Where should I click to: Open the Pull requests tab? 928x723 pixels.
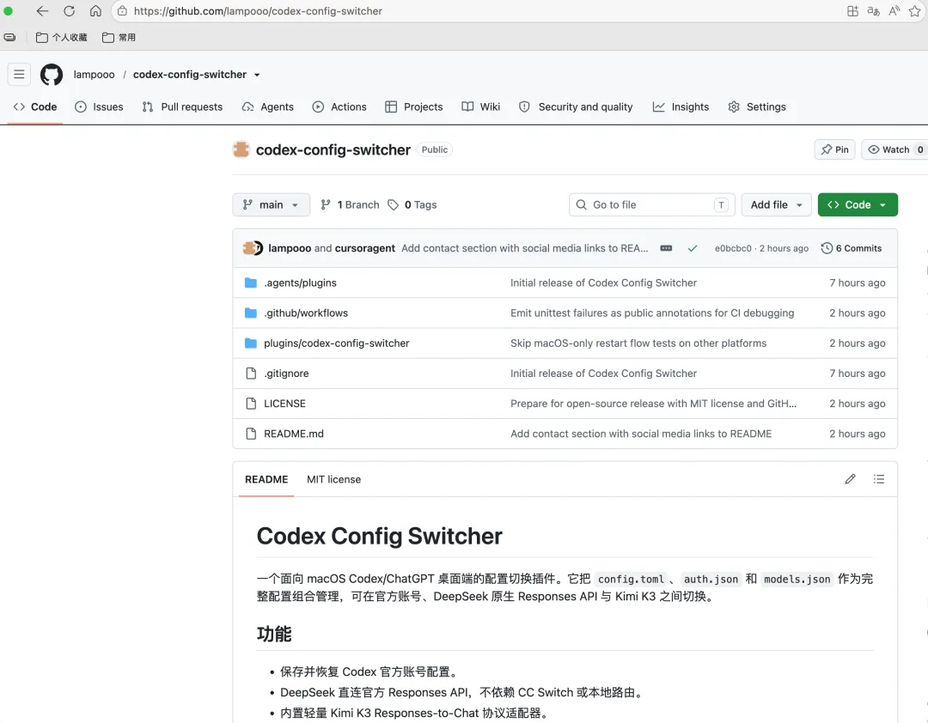pyautogui.click(x=182, y=106)
